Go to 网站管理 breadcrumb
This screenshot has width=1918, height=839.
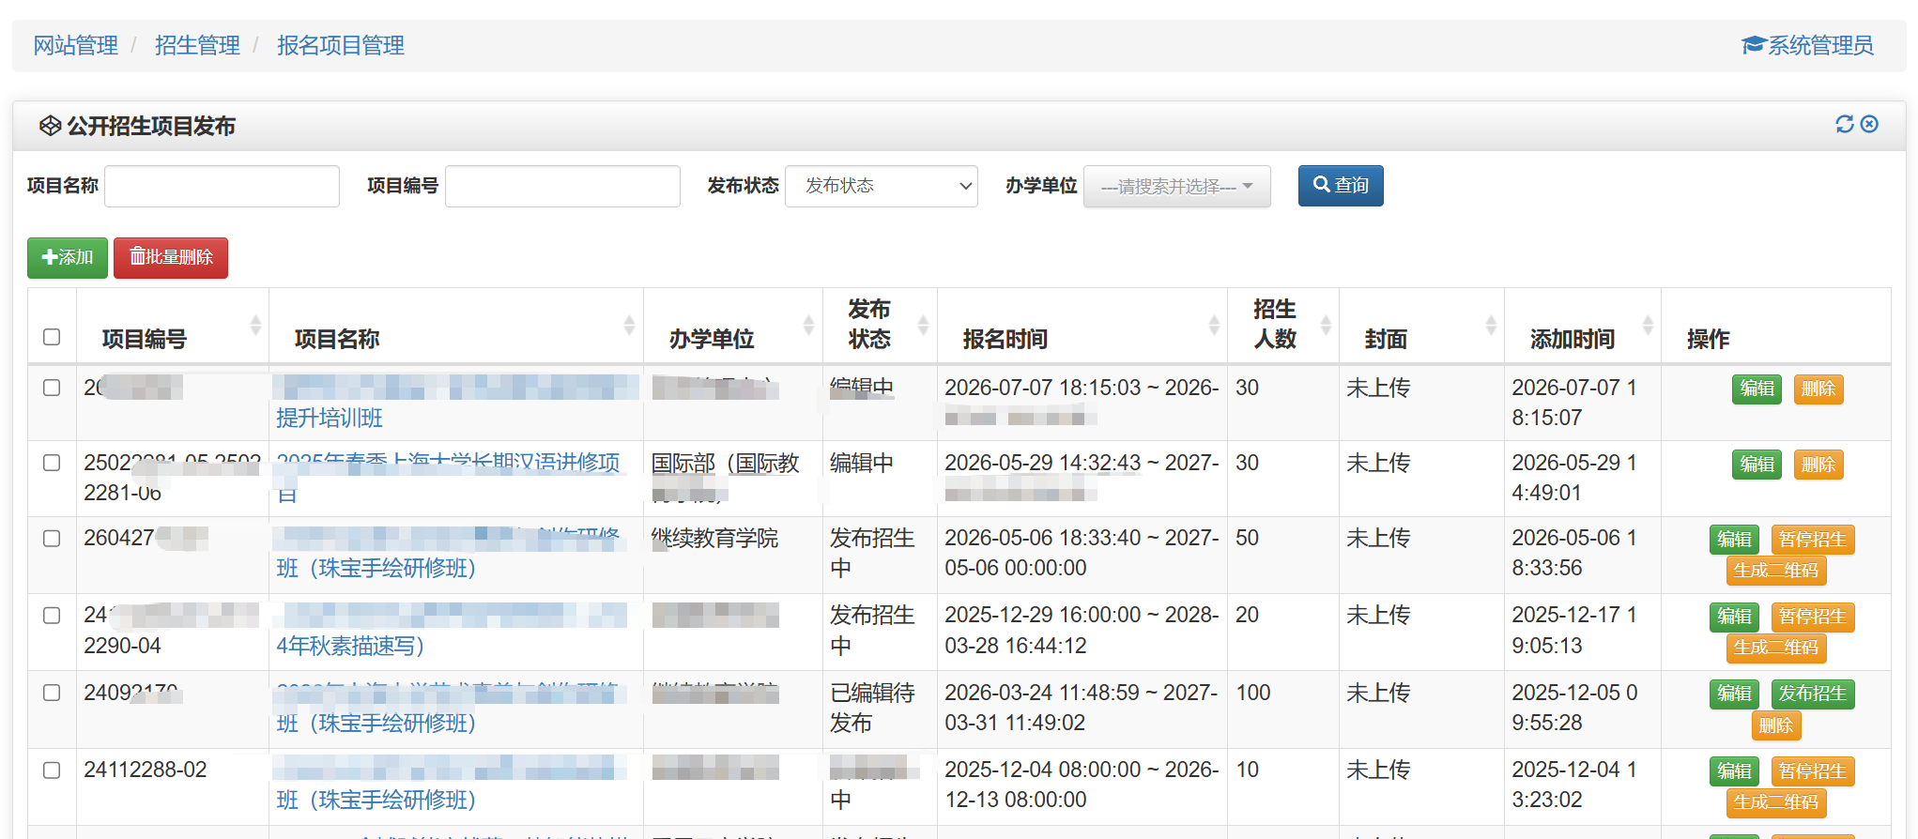76,45
